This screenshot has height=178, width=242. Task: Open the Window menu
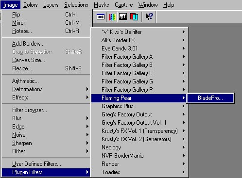tap(148, 5)
